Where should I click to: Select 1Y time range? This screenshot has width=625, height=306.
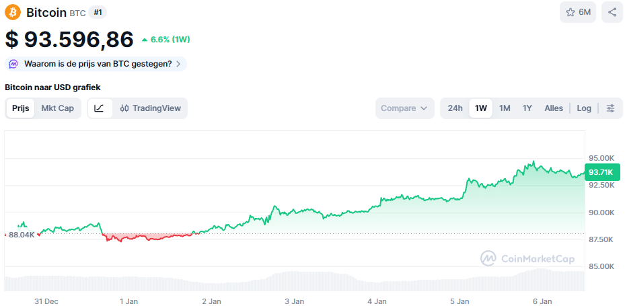(527, 108)
